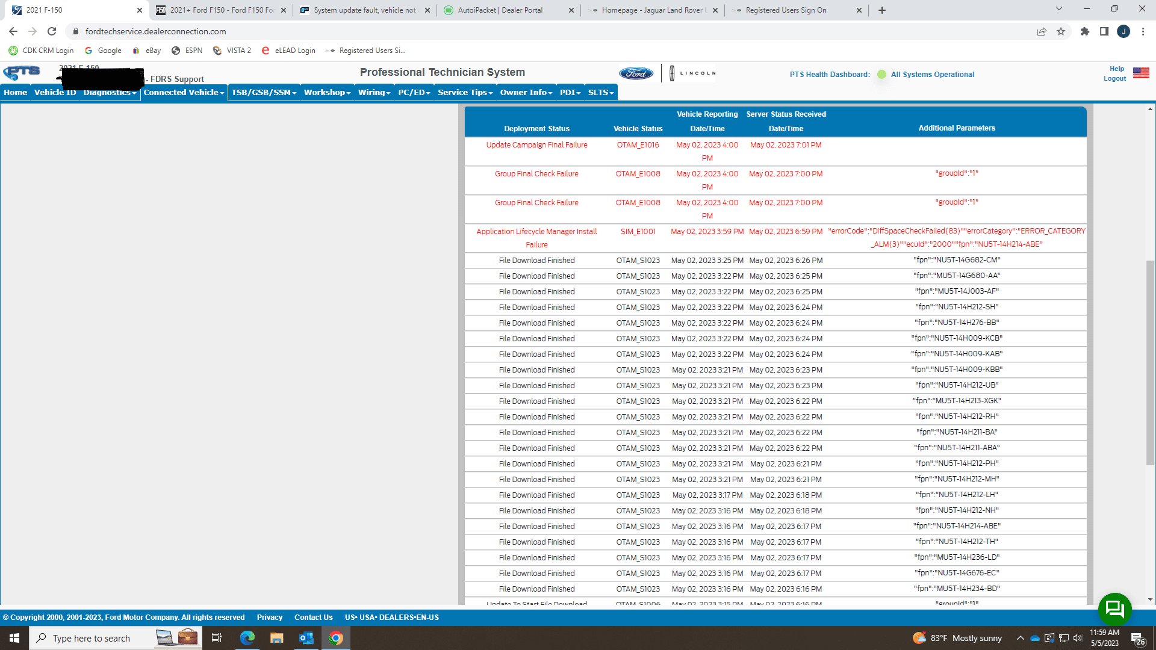The width and height of the screenshot is (1156, 650).
Task: Open Outlook from taskbar
Action: tap(306, 638)
